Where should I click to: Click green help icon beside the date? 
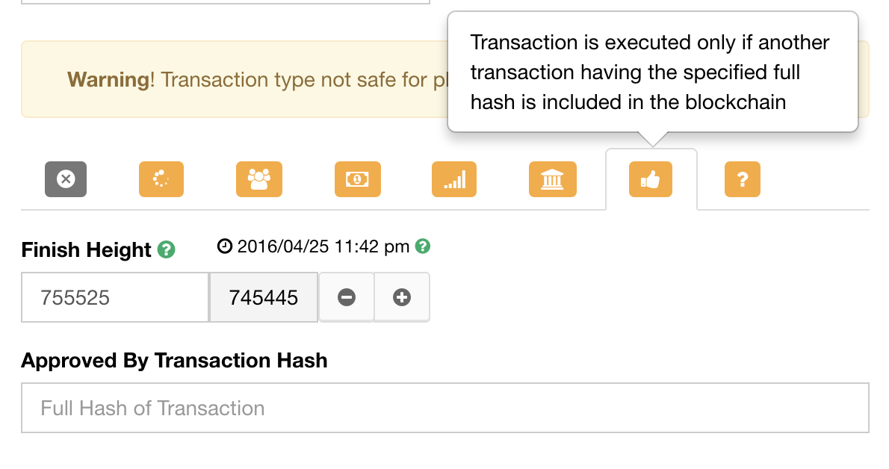422,246
